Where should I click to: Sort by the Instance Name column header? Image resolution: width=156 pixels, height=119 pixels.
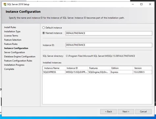pos(54,68)
